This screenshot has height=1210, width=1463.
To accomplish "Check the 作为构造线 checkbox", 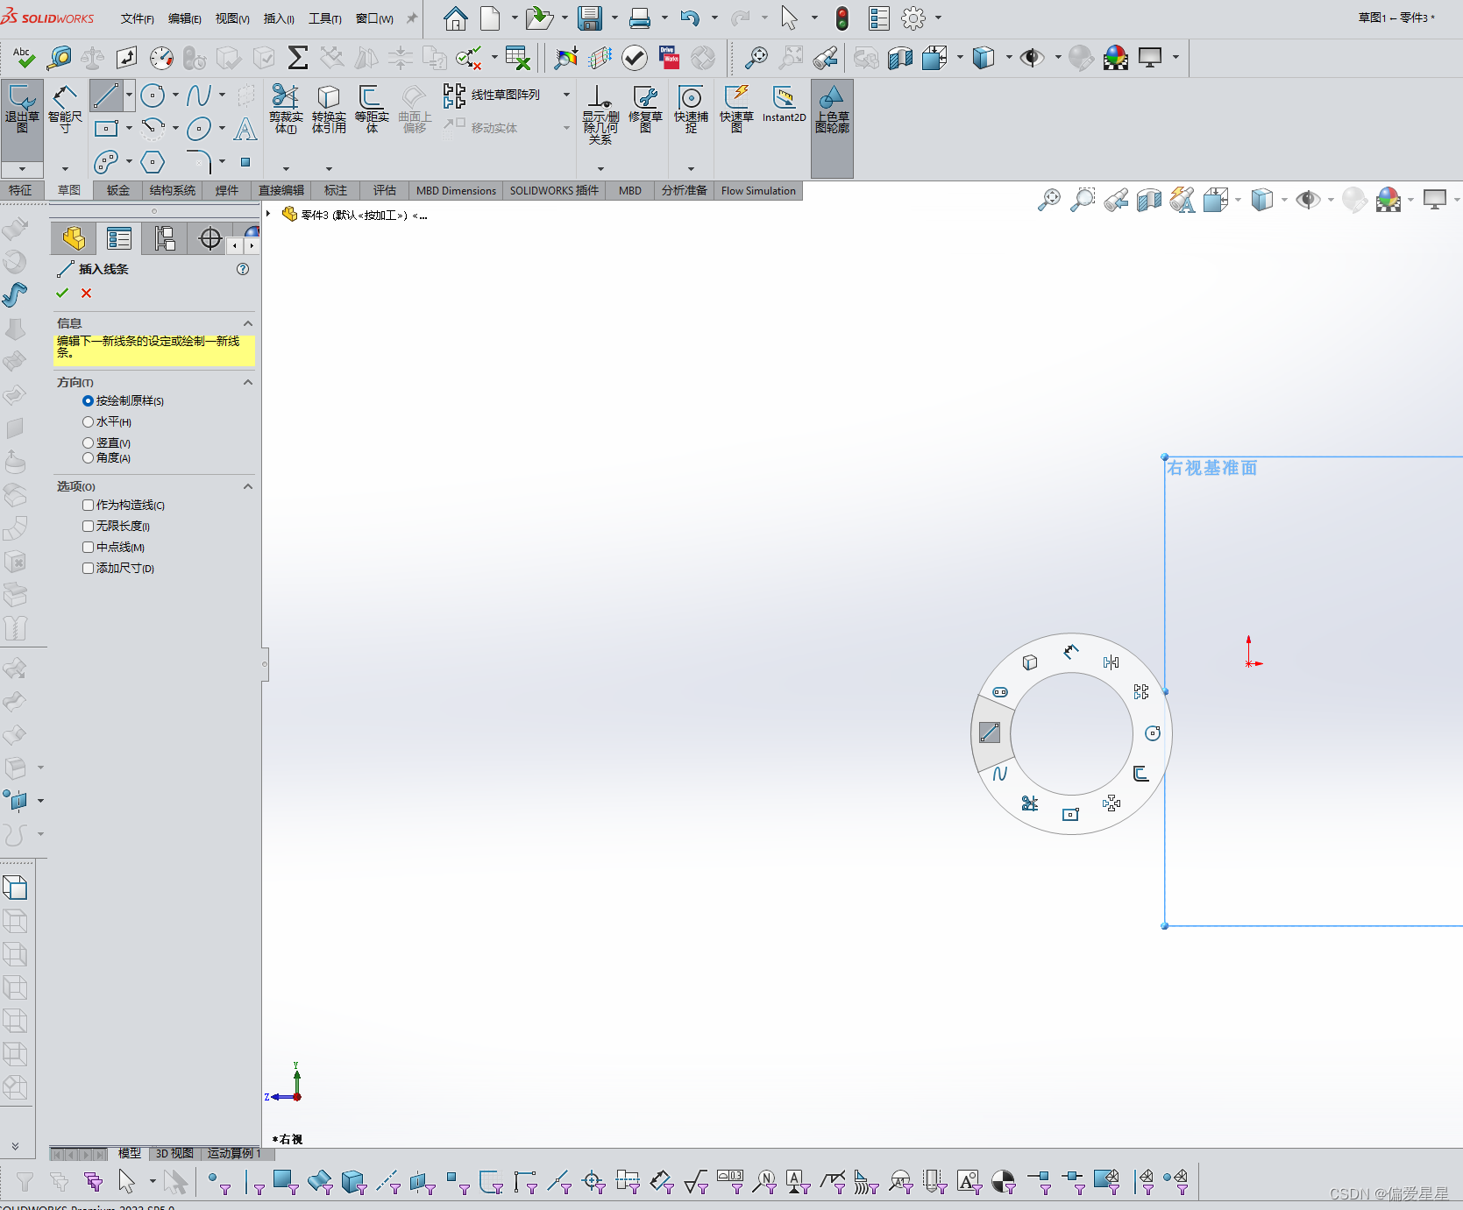I will (88, 505).
